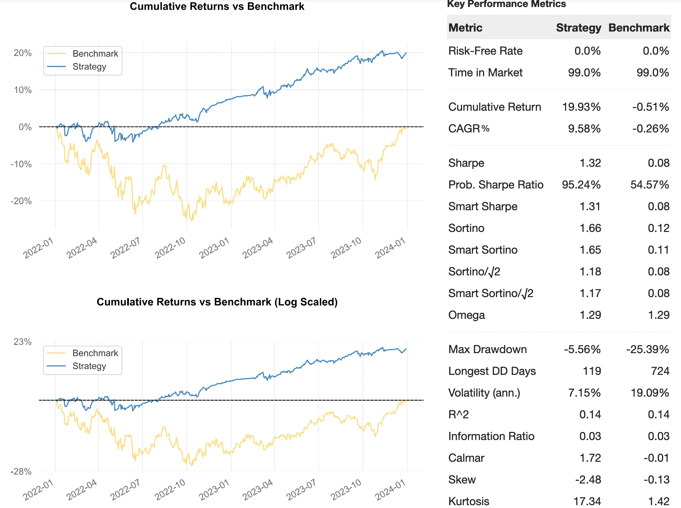
Task: Click the Sortino metric row label
Action: [466, 228]
